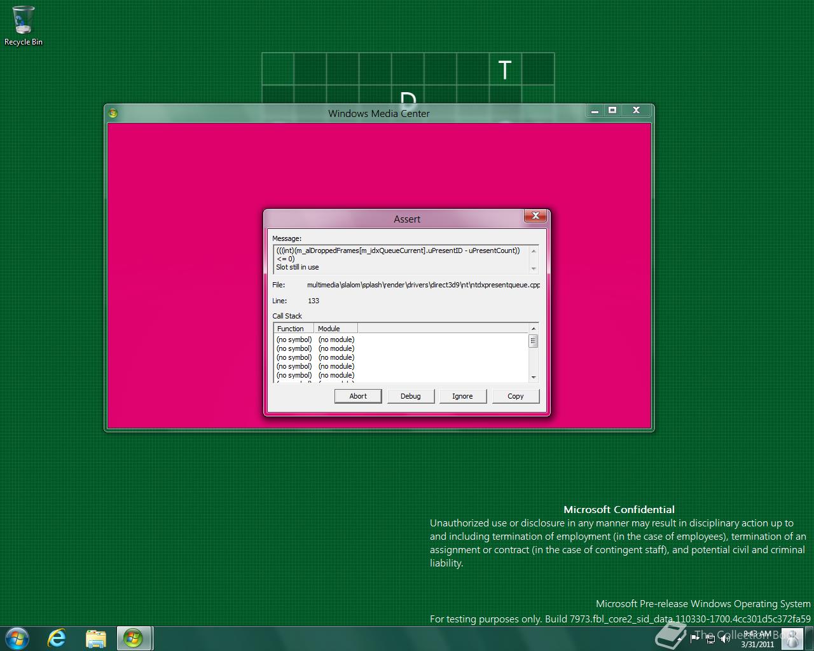Click the Call Stack scrollbar thumb
Image resolution: width=814 pixels, height=651 pixels.
[x=534, y=341]
